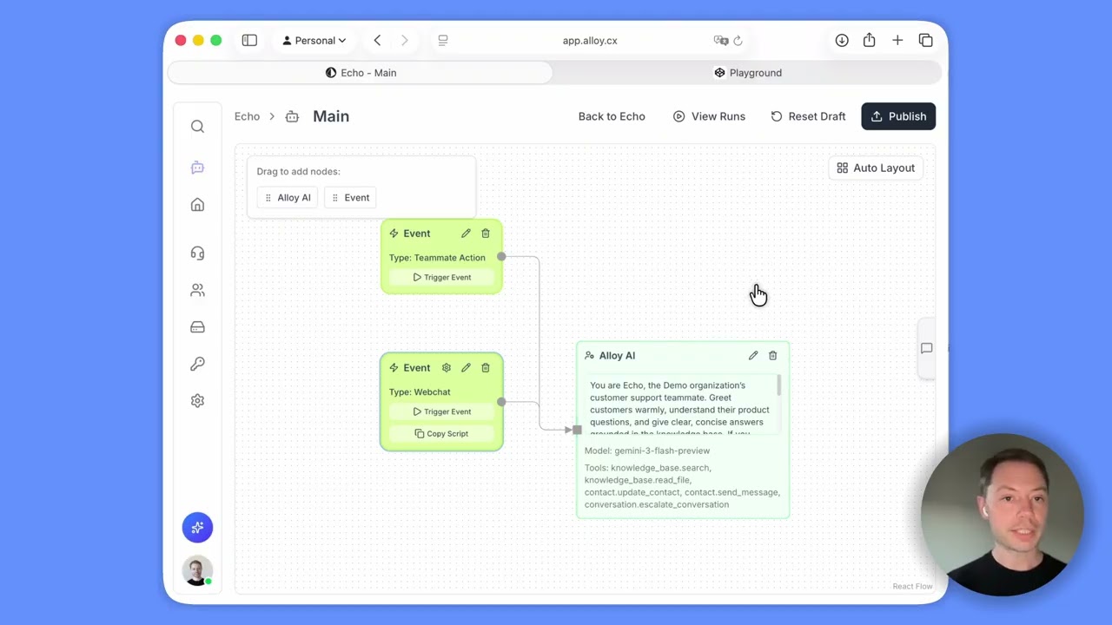Click Copy Script on Webchat node
The height and width of the screenshot is (625, 1112).
click(x=441, y=433)
